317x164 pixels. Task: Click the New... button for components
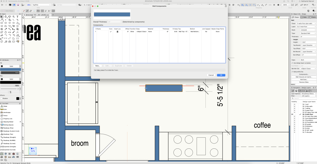98,66
